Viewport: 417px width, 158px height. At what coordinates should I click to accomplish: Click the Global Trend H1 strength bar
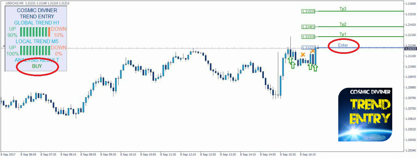[35, 32]
